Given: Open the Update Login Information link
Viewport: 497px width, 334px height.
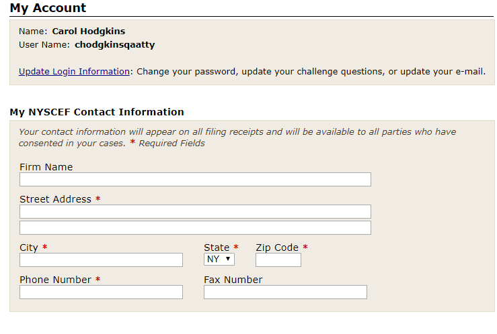Looking at the screenshot, I should click(74, 72).
